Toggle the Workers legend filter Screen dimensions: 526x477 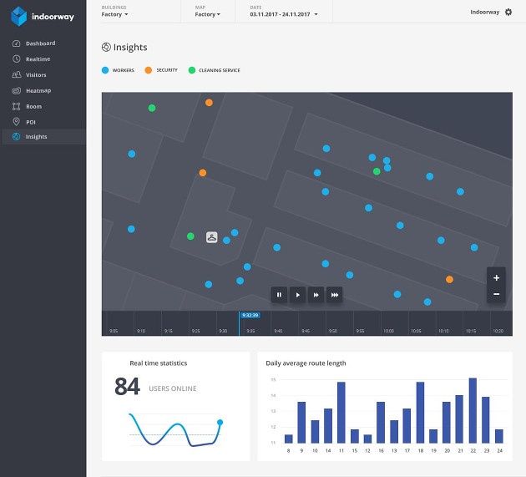[x=118, y=70]
